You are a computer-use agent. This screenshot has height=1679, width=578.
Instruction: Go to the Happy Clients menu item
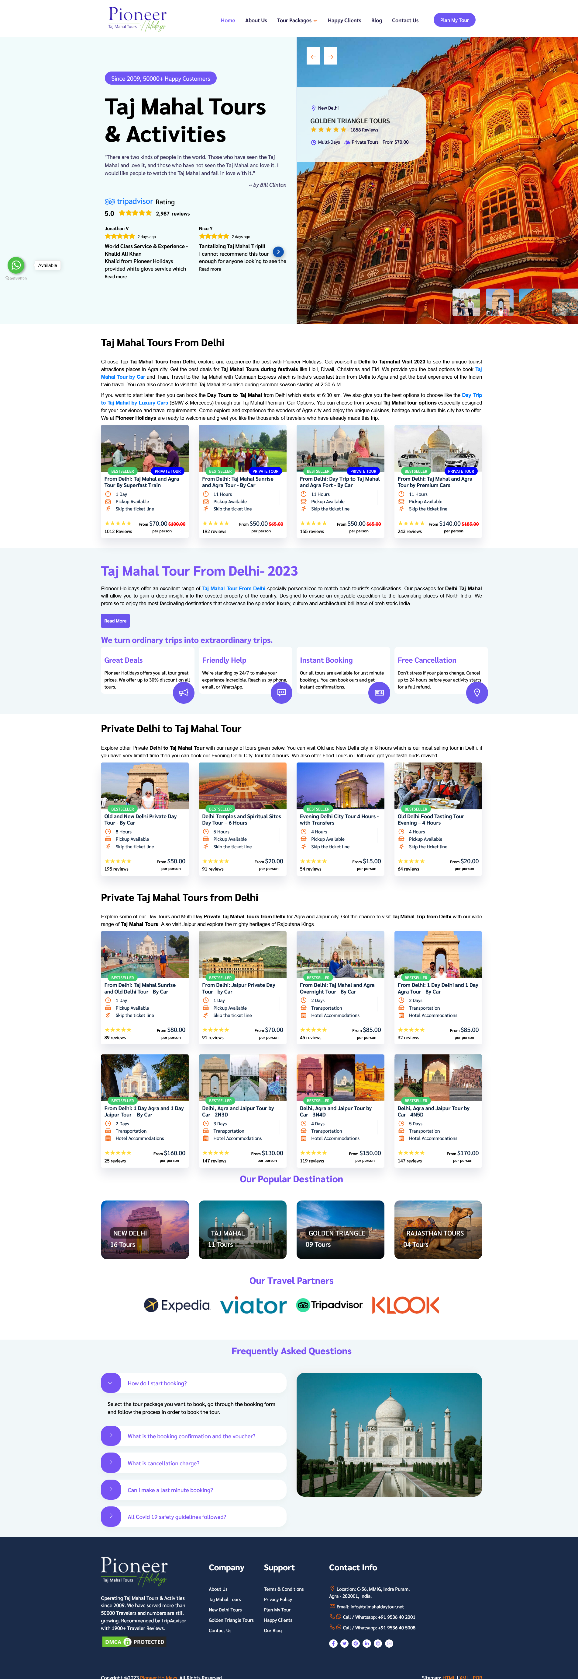[344, 20]
